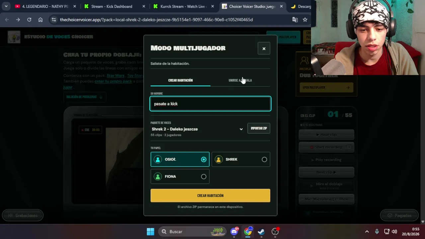Open the Star Wars pack link
425x239 pixels.
tap(116, 76)
